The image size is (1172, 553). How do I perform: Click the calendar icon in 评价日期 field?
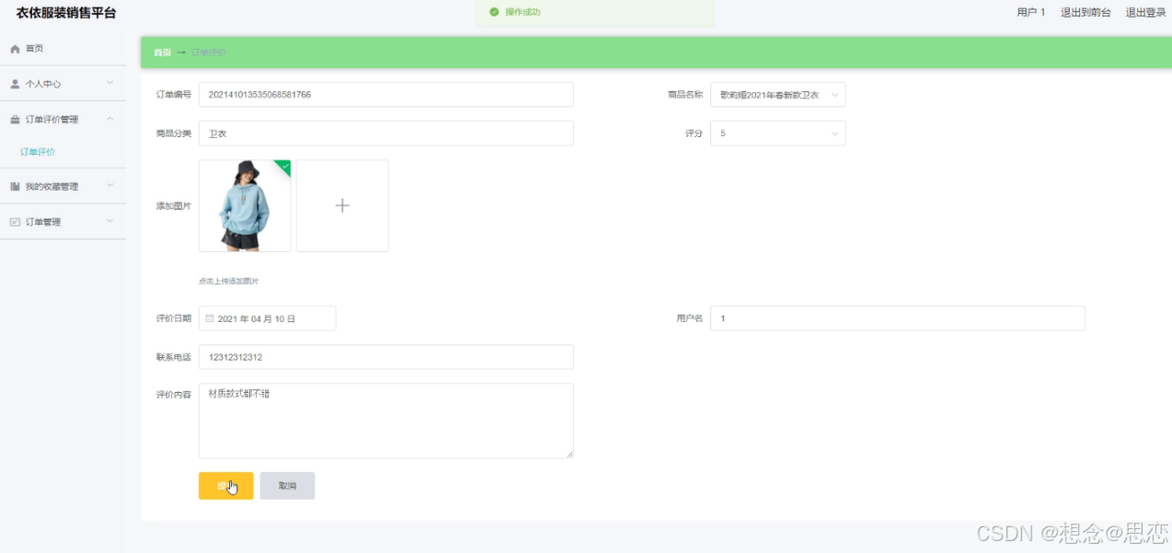[x=210, y=318]
